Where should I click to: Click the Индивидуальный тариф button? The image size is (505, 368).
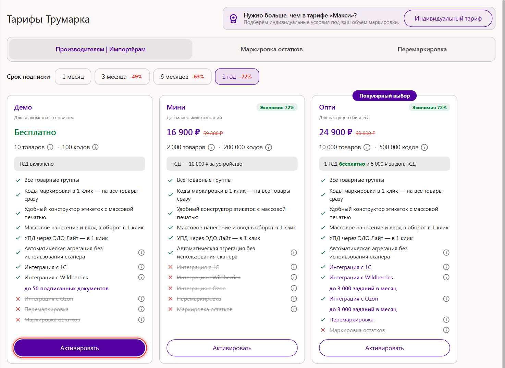(448, 18)
